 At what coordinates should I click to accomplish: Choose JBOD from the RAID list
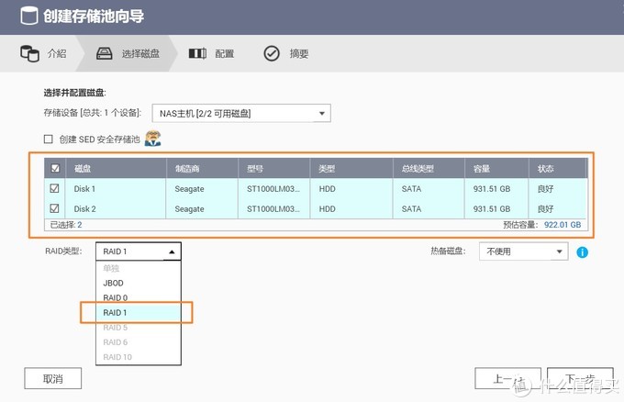click(139, 283)
